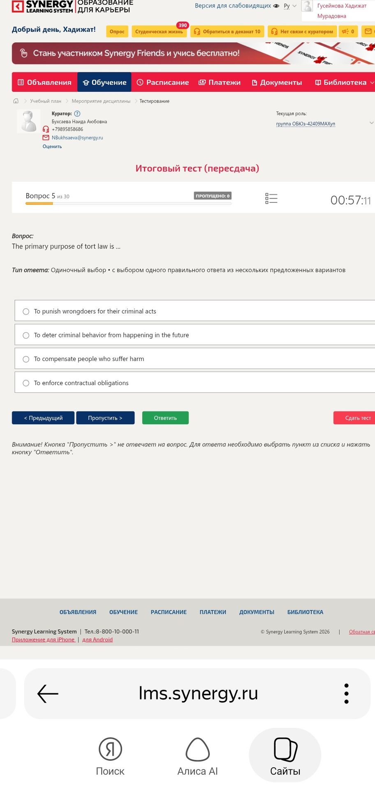375x790 pixels.
Task: Open curator help question mark icon
Action: coord(77,114)
